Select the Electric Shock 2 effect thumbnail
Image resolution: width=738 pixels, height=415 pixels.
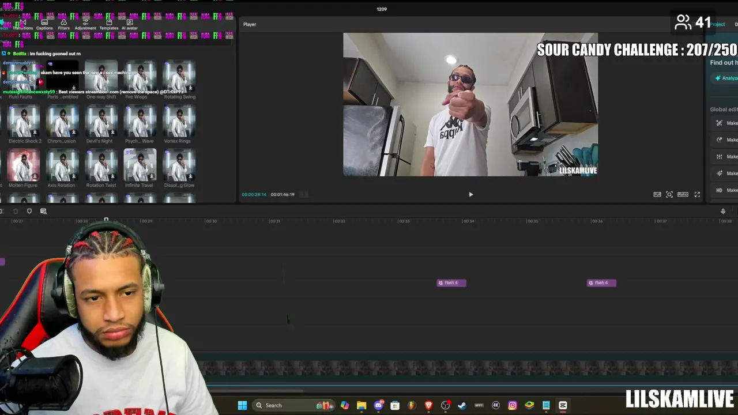pos(24,121)
